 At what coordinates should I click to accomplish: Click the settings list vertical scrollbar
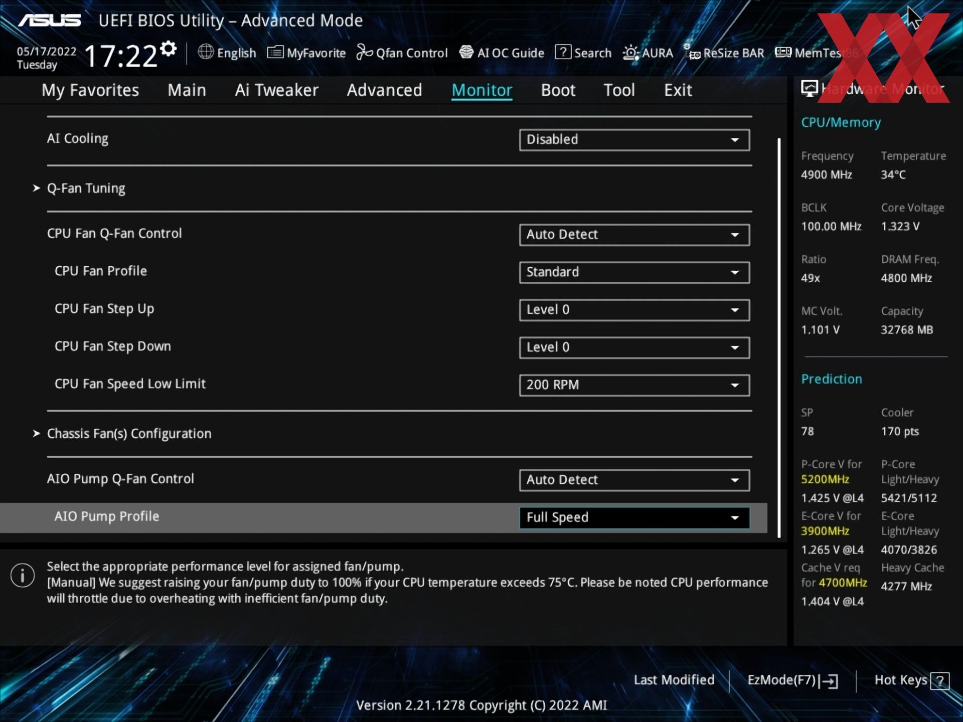[x=779, y=337]
